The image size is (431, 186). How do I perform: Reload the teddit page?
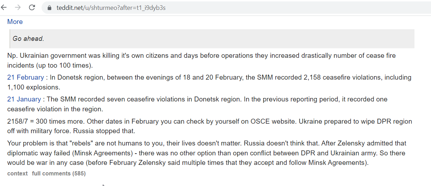(x=32, y=7)
